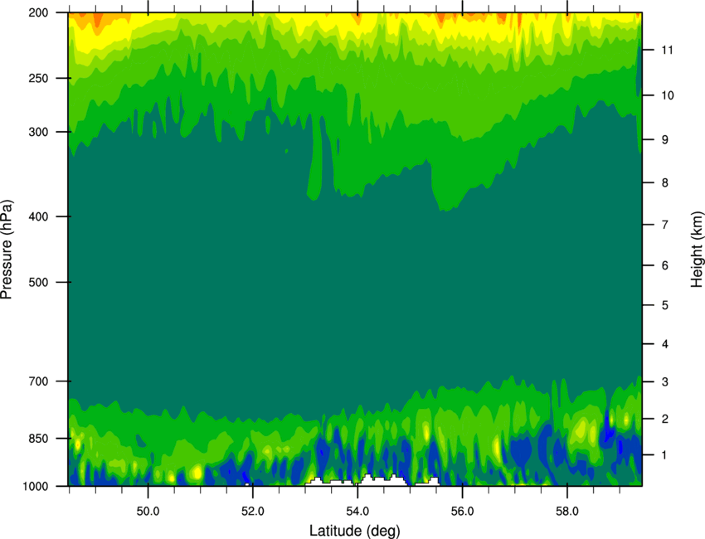Viewport: 705px width, 539px height.
Task: Click the 52.0 latitude tick label
Action: [x=253, y=512]
